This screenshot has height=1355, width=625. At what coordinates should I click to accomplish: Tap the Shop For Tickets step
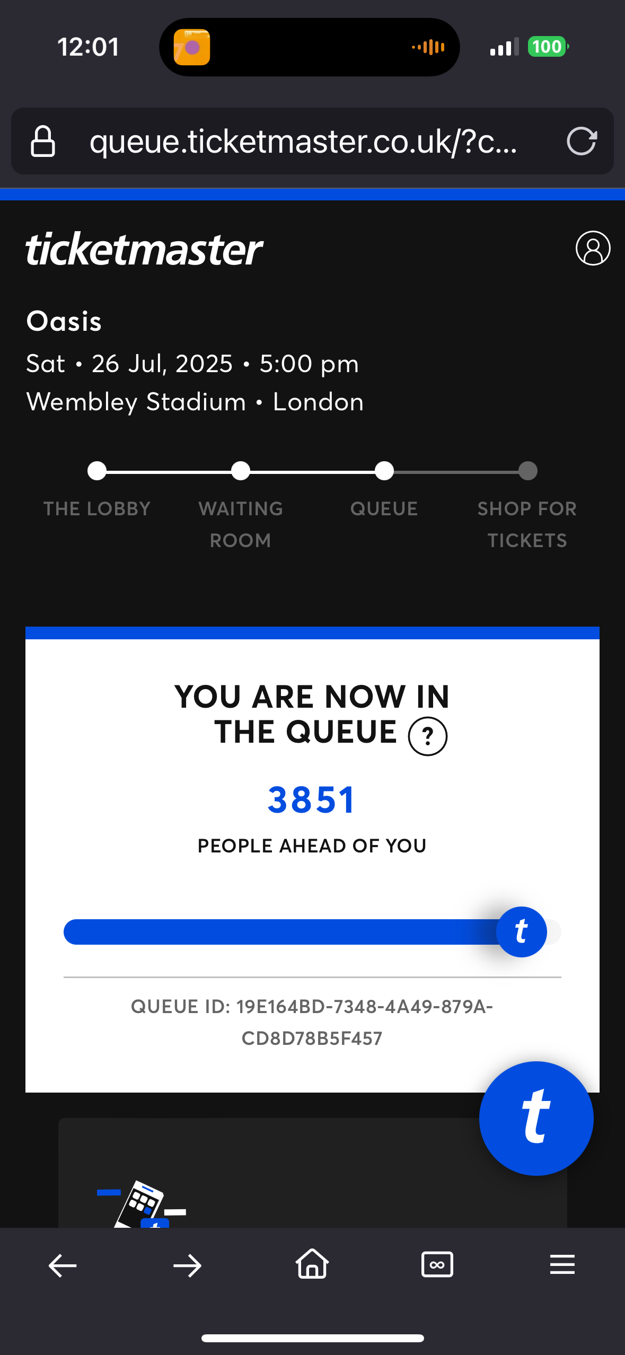pos(527,471)
